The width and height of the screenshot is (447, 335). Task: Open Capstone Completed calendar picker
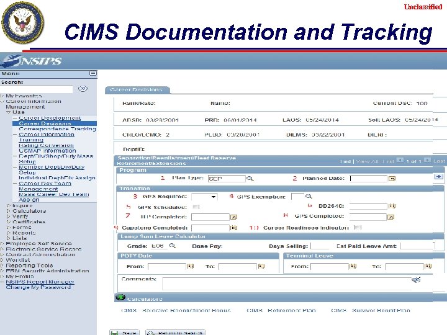(233, 228)
